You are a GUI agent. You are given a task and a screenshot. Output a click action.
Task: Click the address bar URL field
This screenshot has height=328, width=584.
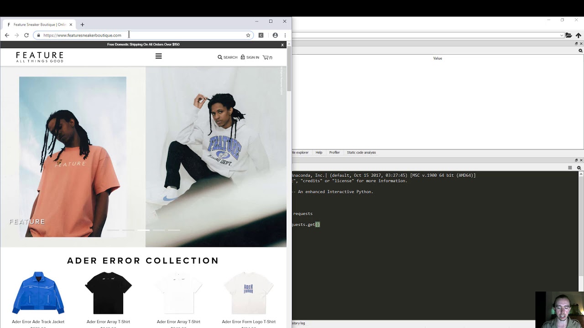143,35
